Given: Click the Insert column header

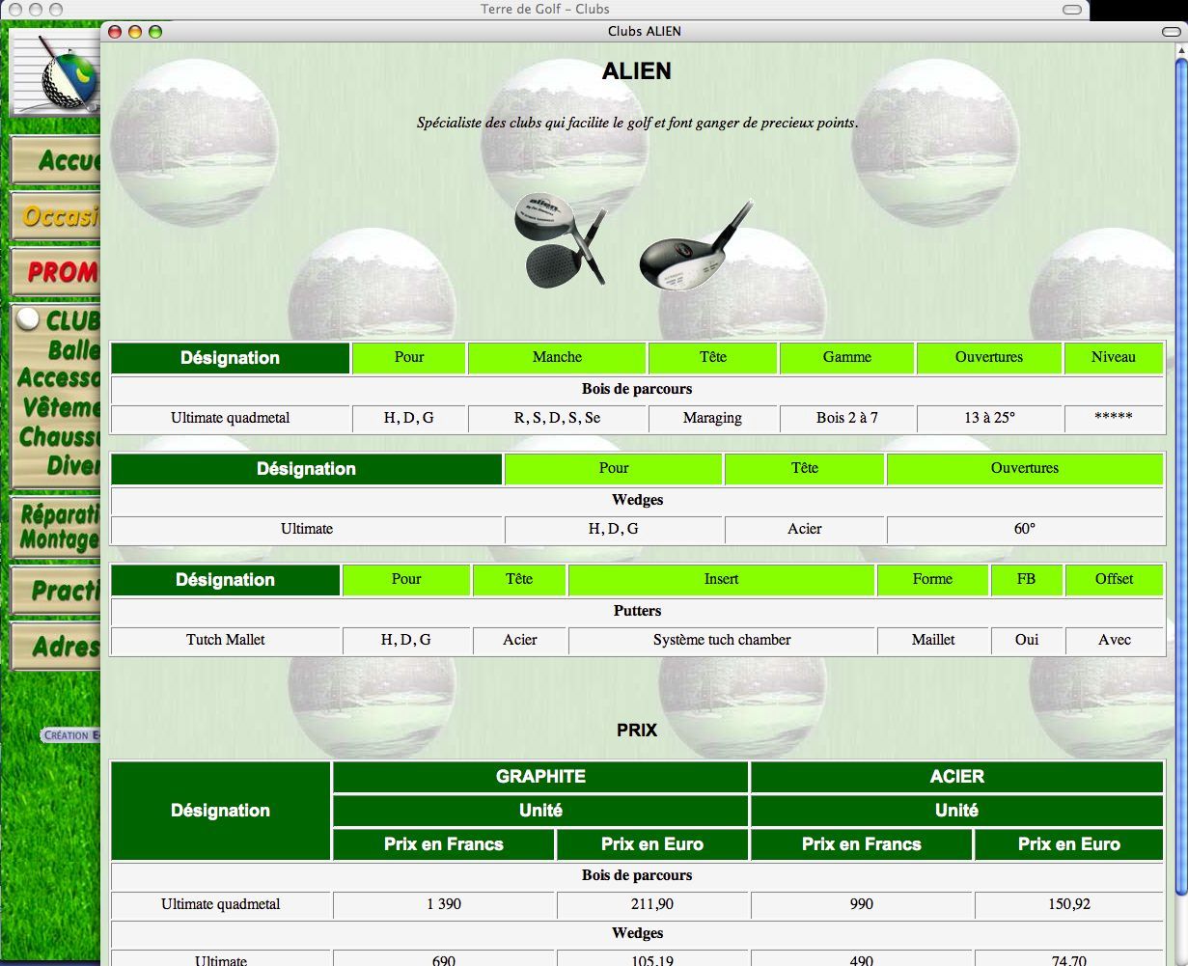Looking at the screenshot, I should 722,580.
